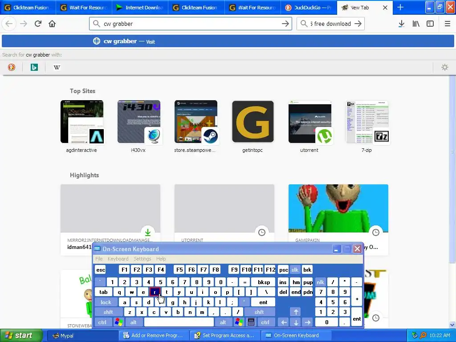The image size is (456, 342).
Task: Go back with the browser back arrow
Action: 9,24
